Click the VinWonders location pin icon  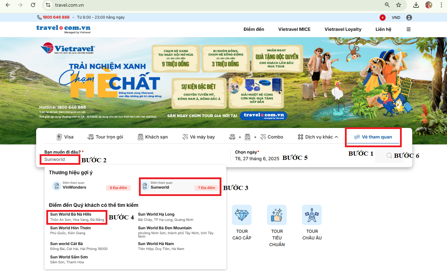(56, 186)
